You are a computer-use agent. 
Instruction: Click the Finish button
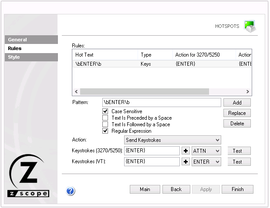pyautogui.click(x=237, y=189)
